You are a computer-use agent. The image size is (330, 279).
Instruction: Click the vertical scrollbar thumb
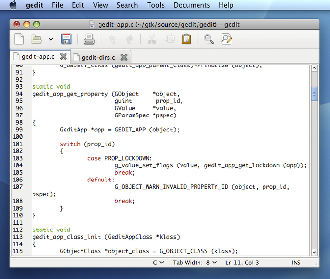coord(314,94)
